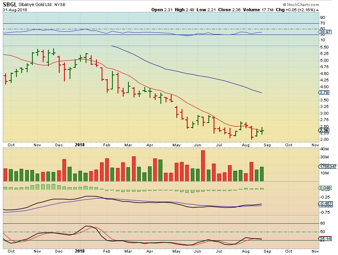This screenshot has width=338, height=255.
Task: Click the Low 2.21 value in the header
Action: (206, 10)
